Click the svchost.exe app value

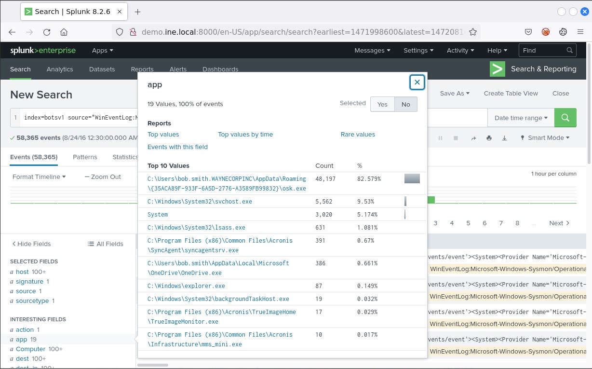200,202
